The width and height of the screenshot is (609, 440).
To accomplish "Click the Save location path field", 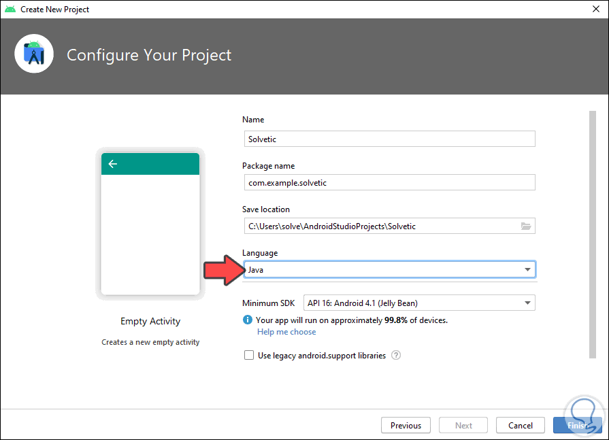I will click(x=381, y=226).
